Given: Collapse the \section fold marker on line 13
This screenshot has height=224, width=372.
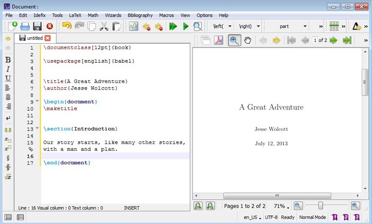Looking at the screenshot, I should [x=37, y=128].
